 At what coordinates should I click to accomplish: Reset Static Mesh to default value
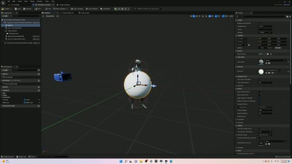point(288,62)
